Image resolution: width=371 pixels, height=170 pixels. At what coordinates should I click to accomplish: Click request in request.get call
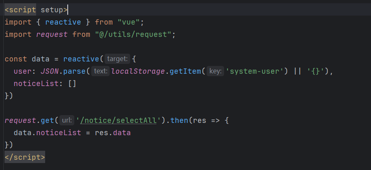coord(21,120)
